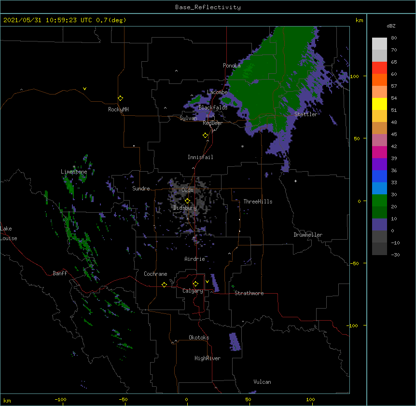Select the ThreeHills label
Image resolution: width=416 pixels, height=406 pixels.
pyautogui.click(x=258, y=202)
